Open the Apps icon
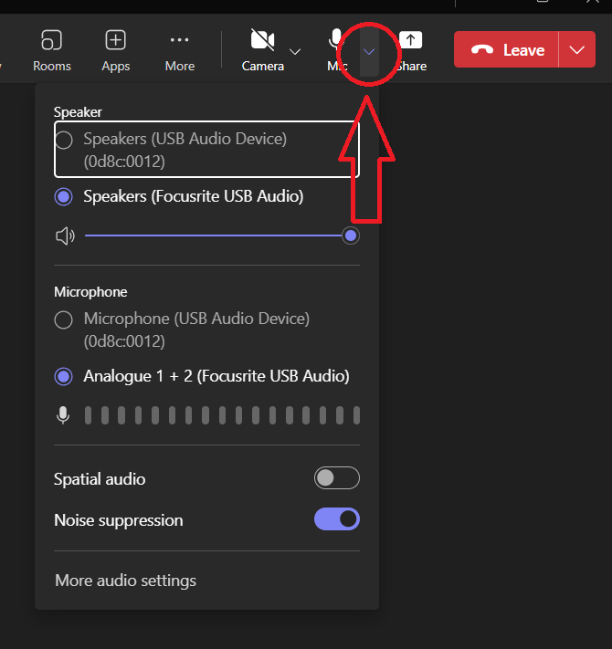Screen dimensions: 612x649 pos(116,41)
